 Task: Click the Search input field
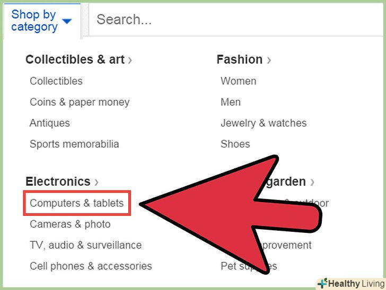click(x=233, y=20)
